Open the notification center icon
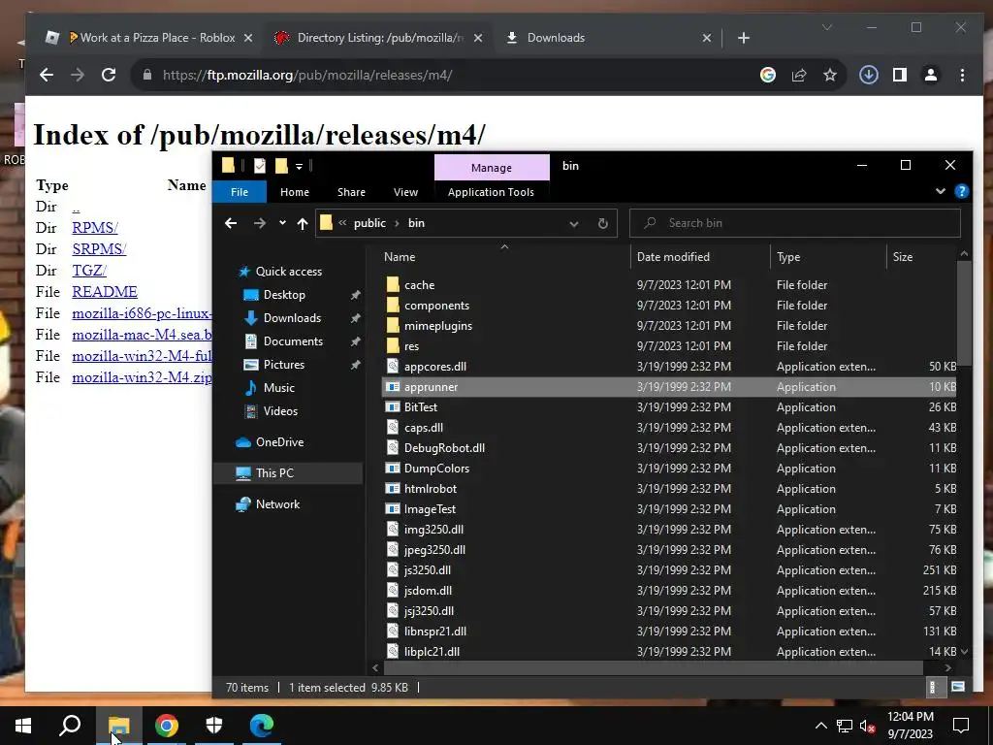 pos(961,726)
